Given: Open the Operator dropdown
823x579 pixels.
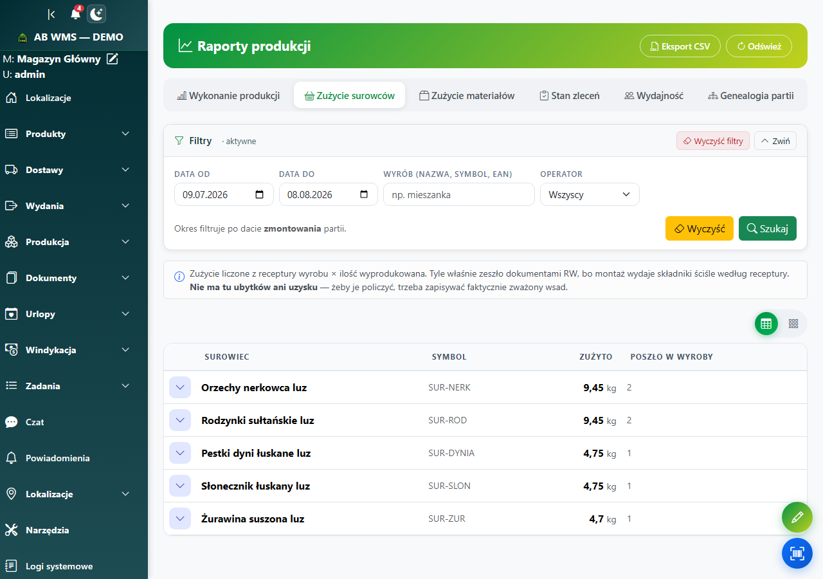Looking at the screenshot, I should pos(590,194).
